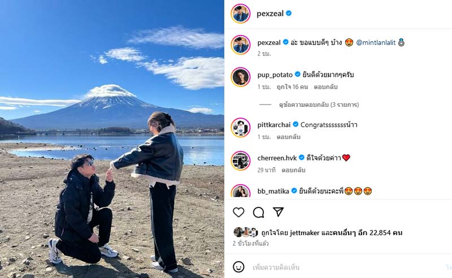View cherreen.hvk's profile avatar
Viewport: 452px width, 278px height.
point(241,160)
